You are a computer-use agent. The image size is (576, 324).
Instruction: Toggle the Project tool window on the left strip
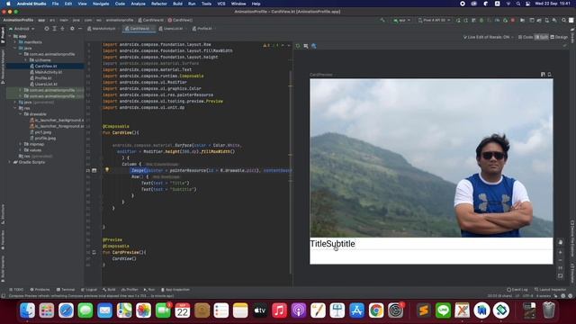(x=3, y=35)
